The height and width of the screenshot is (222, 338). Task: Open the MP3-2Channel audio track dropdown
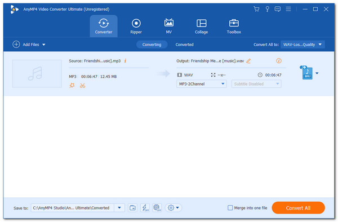(201, 84)
